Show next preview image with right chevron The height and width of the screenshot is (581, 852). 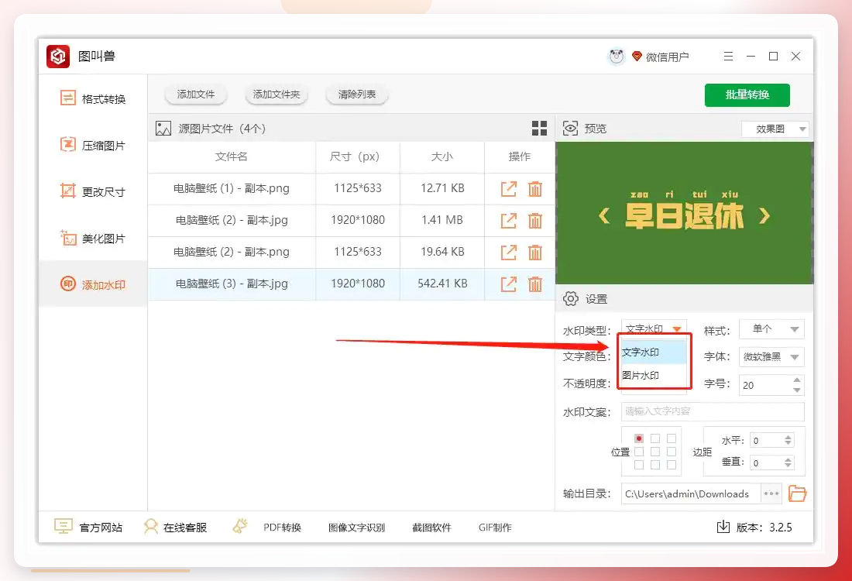tap(764, 216)
